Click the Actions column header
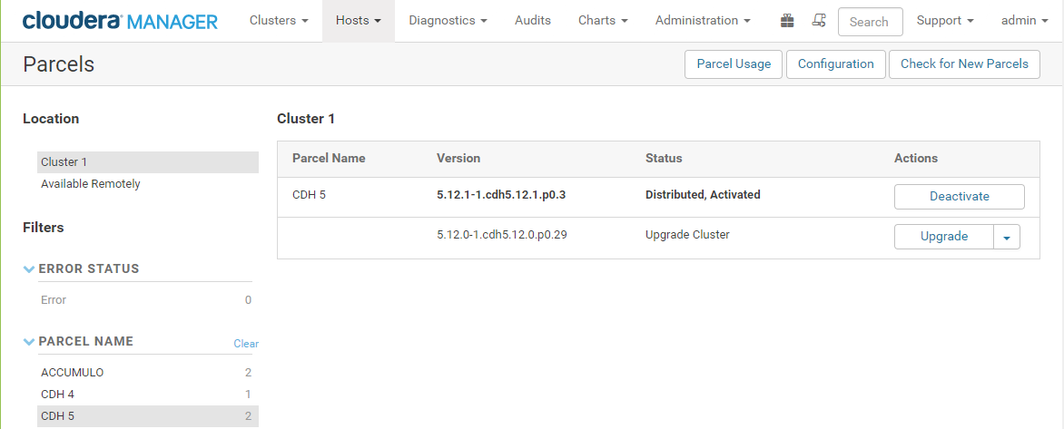 (x=916, y=158)
